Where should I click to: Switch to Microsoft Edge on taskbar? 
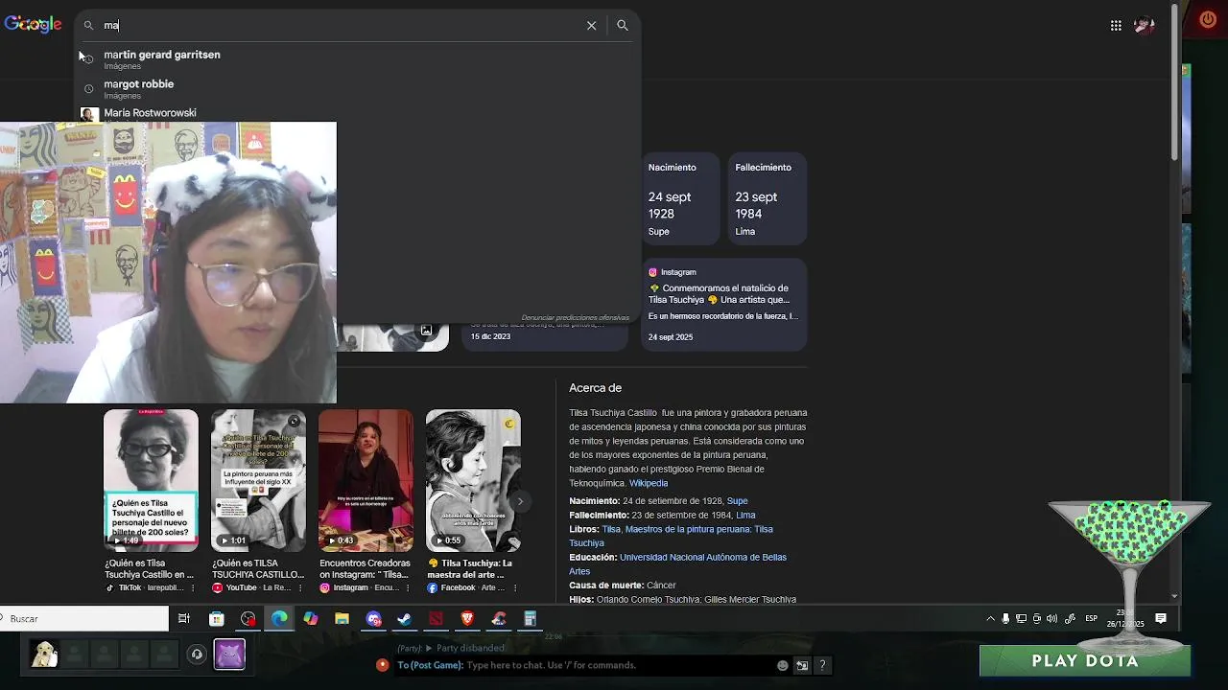tap(279, 619)
